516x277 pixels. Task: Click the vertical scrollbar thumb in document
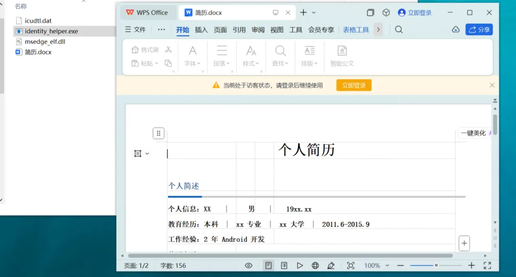495,124
